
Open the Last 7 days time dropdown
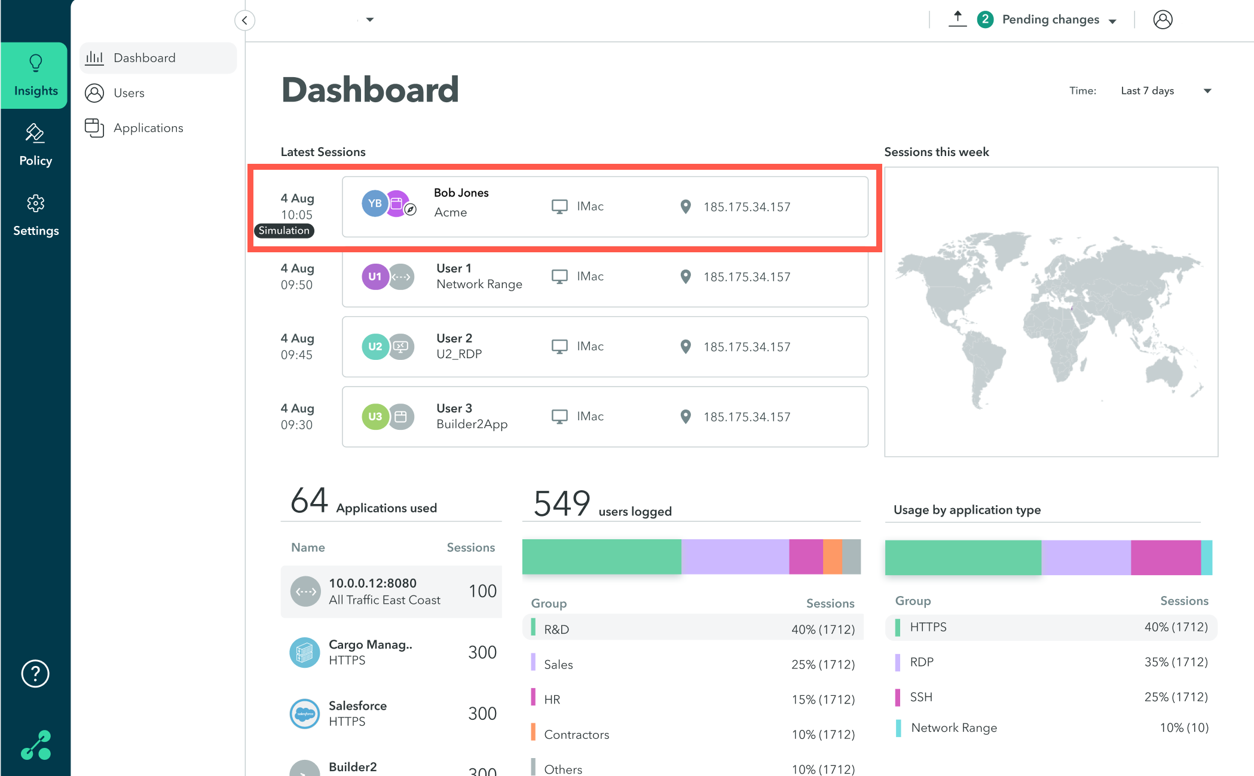[1166, 91]
